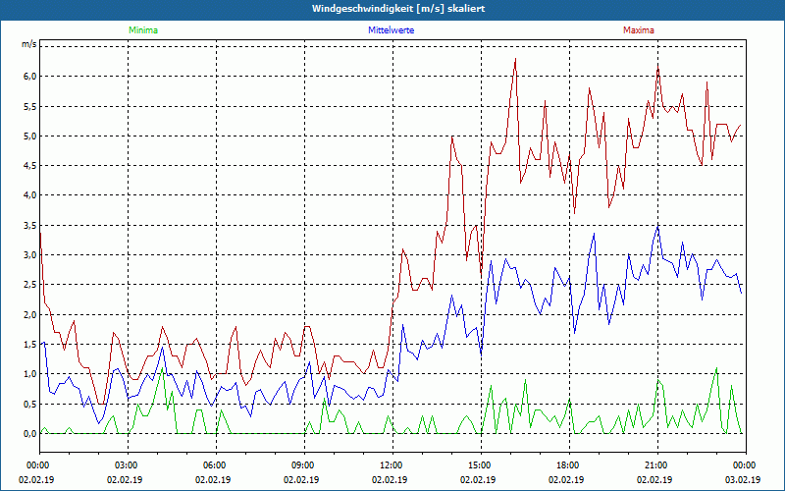This screenshot has height=491, width=785.
Task: Click the '15:00' time label
Action: tap(479, 465)
